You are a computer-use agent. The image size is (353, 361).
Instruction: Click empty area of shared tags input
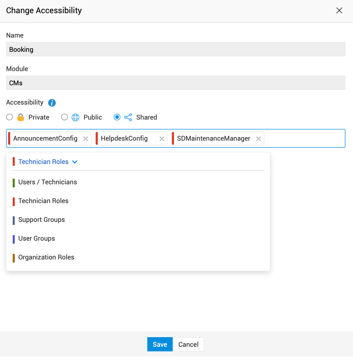tap(304, 138)
